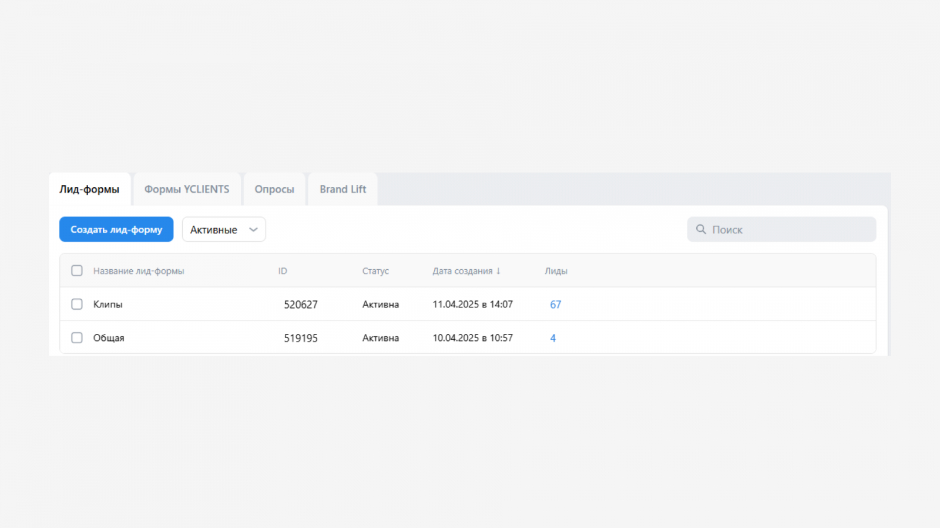Focus the Поиск search input field
Viewport: 940px width, 528px height.
pos(787,229)
